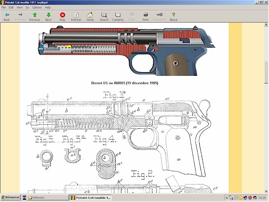Open the Edit menu
This screenshot has height=202, width=269.
pos(11,7)
